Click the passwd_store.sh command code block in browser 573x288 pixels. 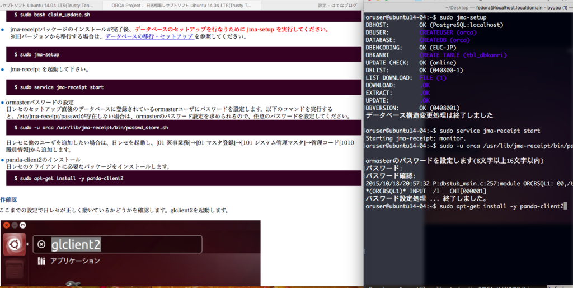coord(184,128)
